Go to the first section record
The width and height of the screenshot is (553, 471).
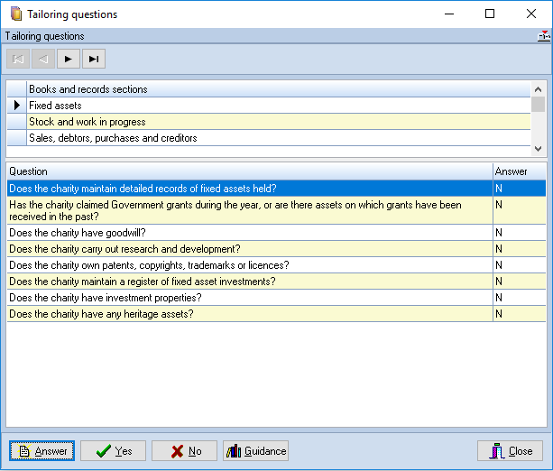pyautogui.click(x=18, y=59)
